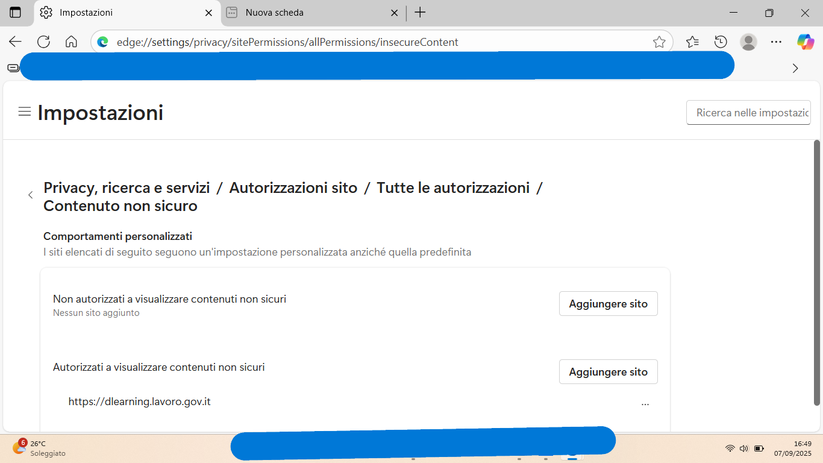Open the Impostazioni navigation hamburger menu
823x463 pixels.
(25, 112)
